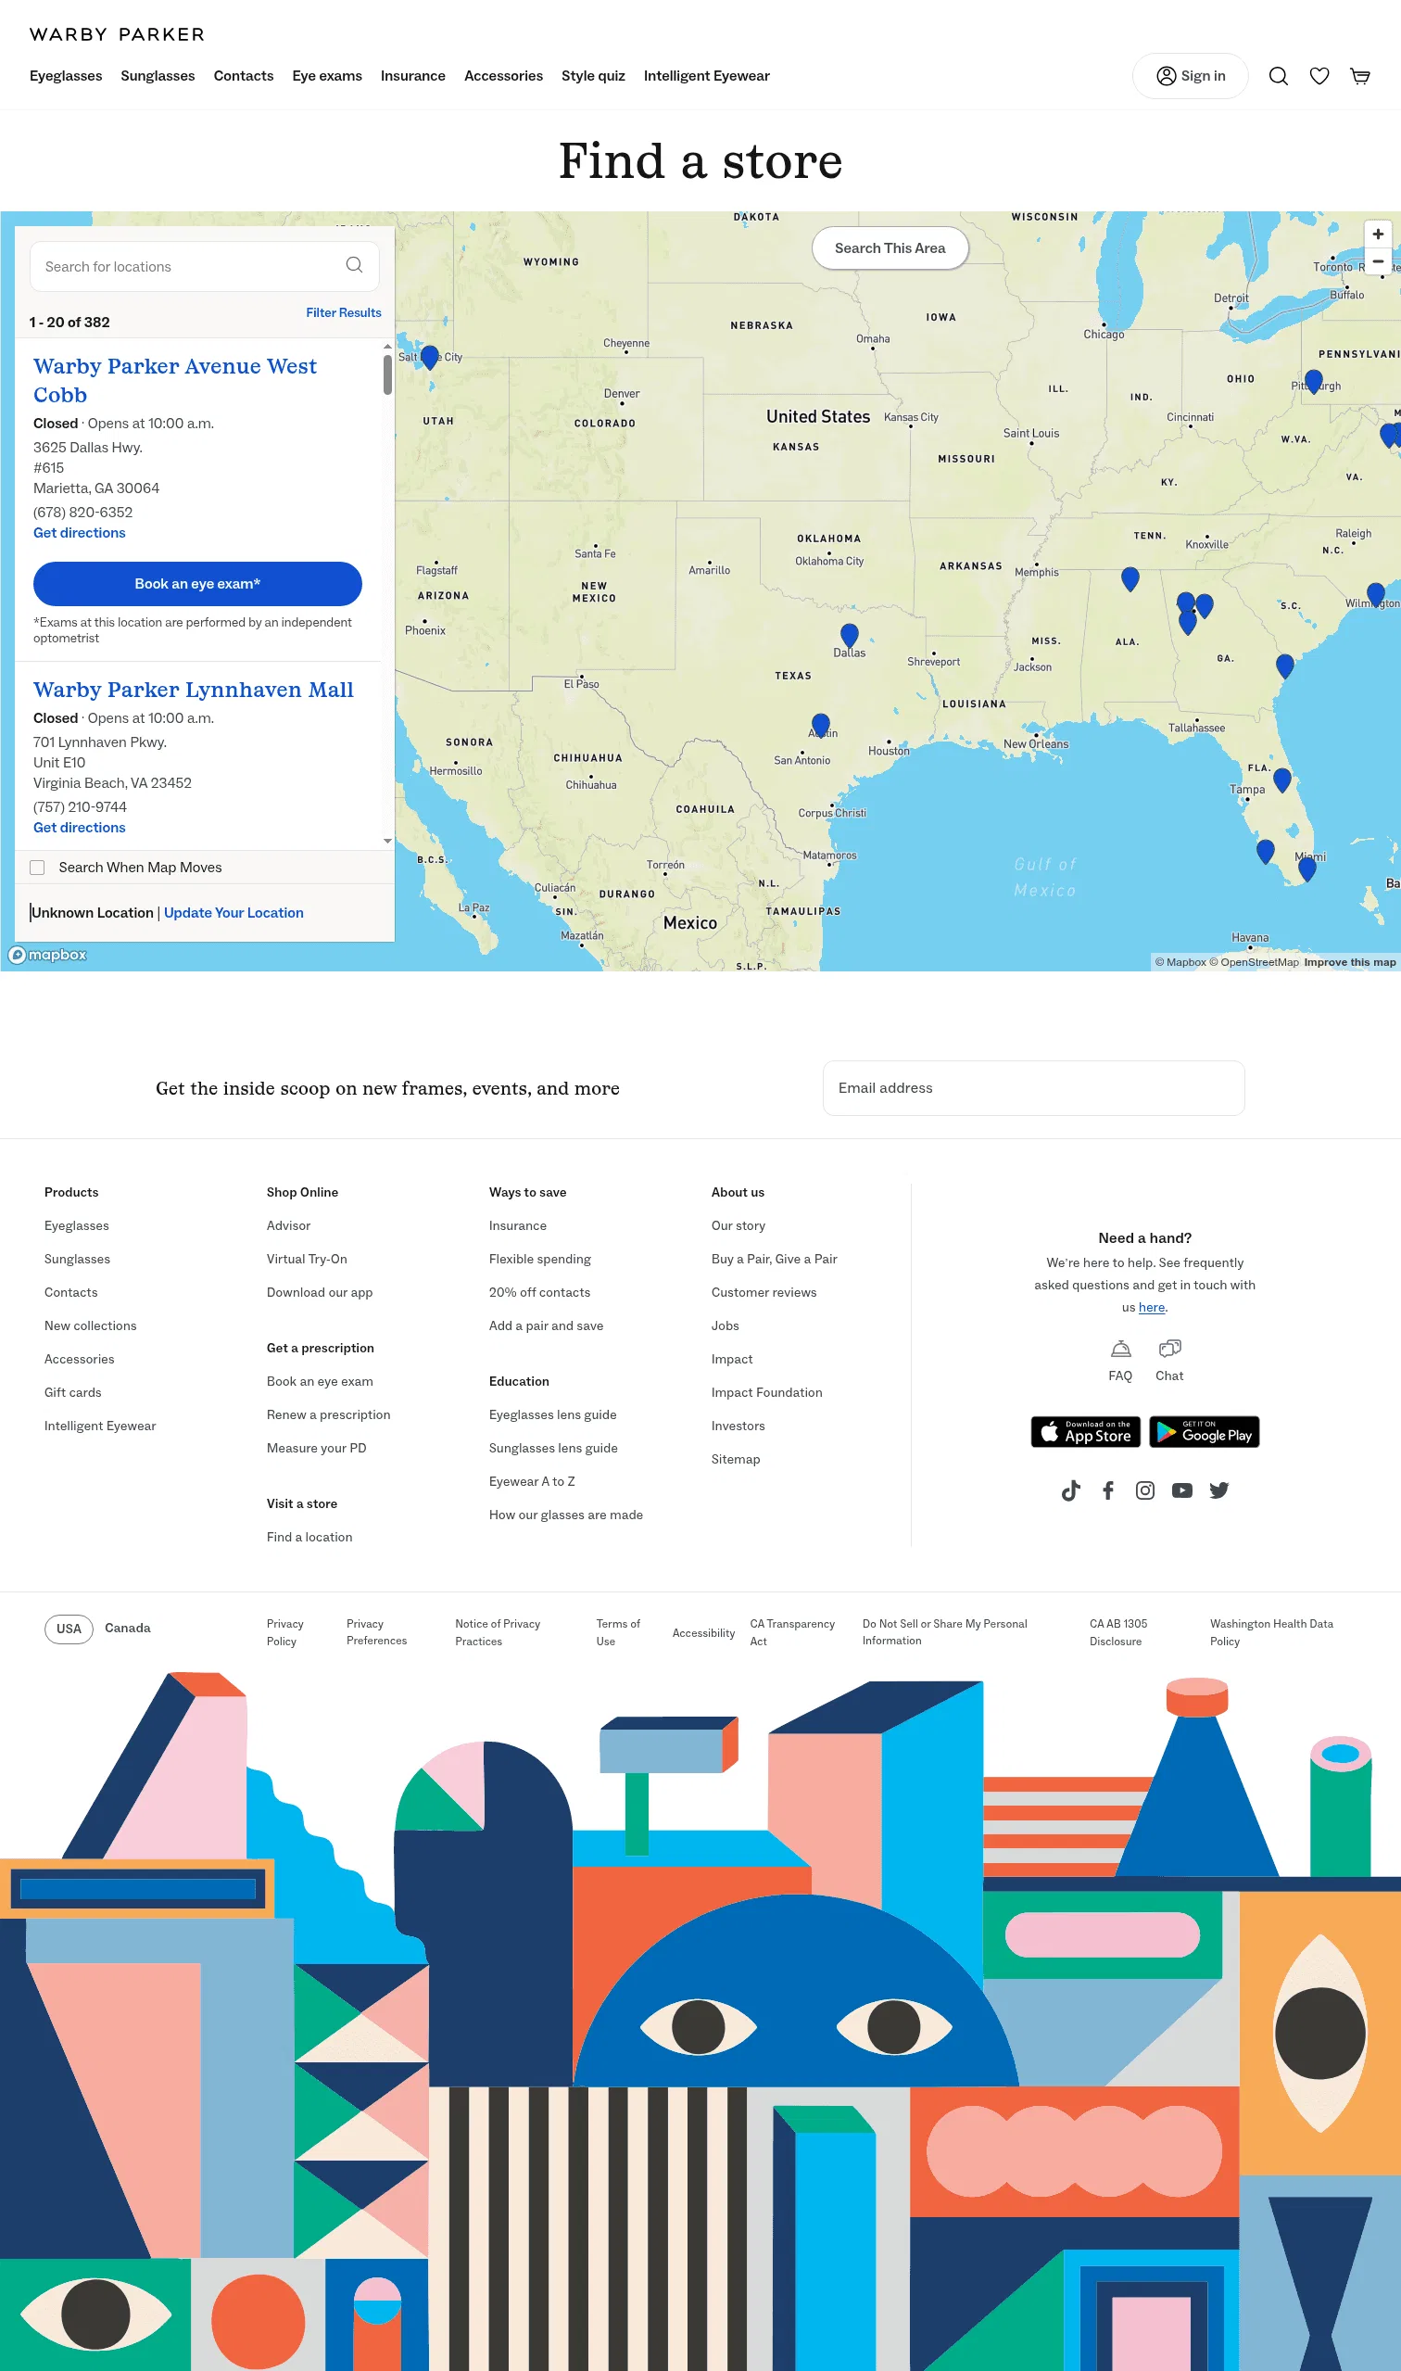
Task: Click the Sign in button
Action: (1191, 77)
